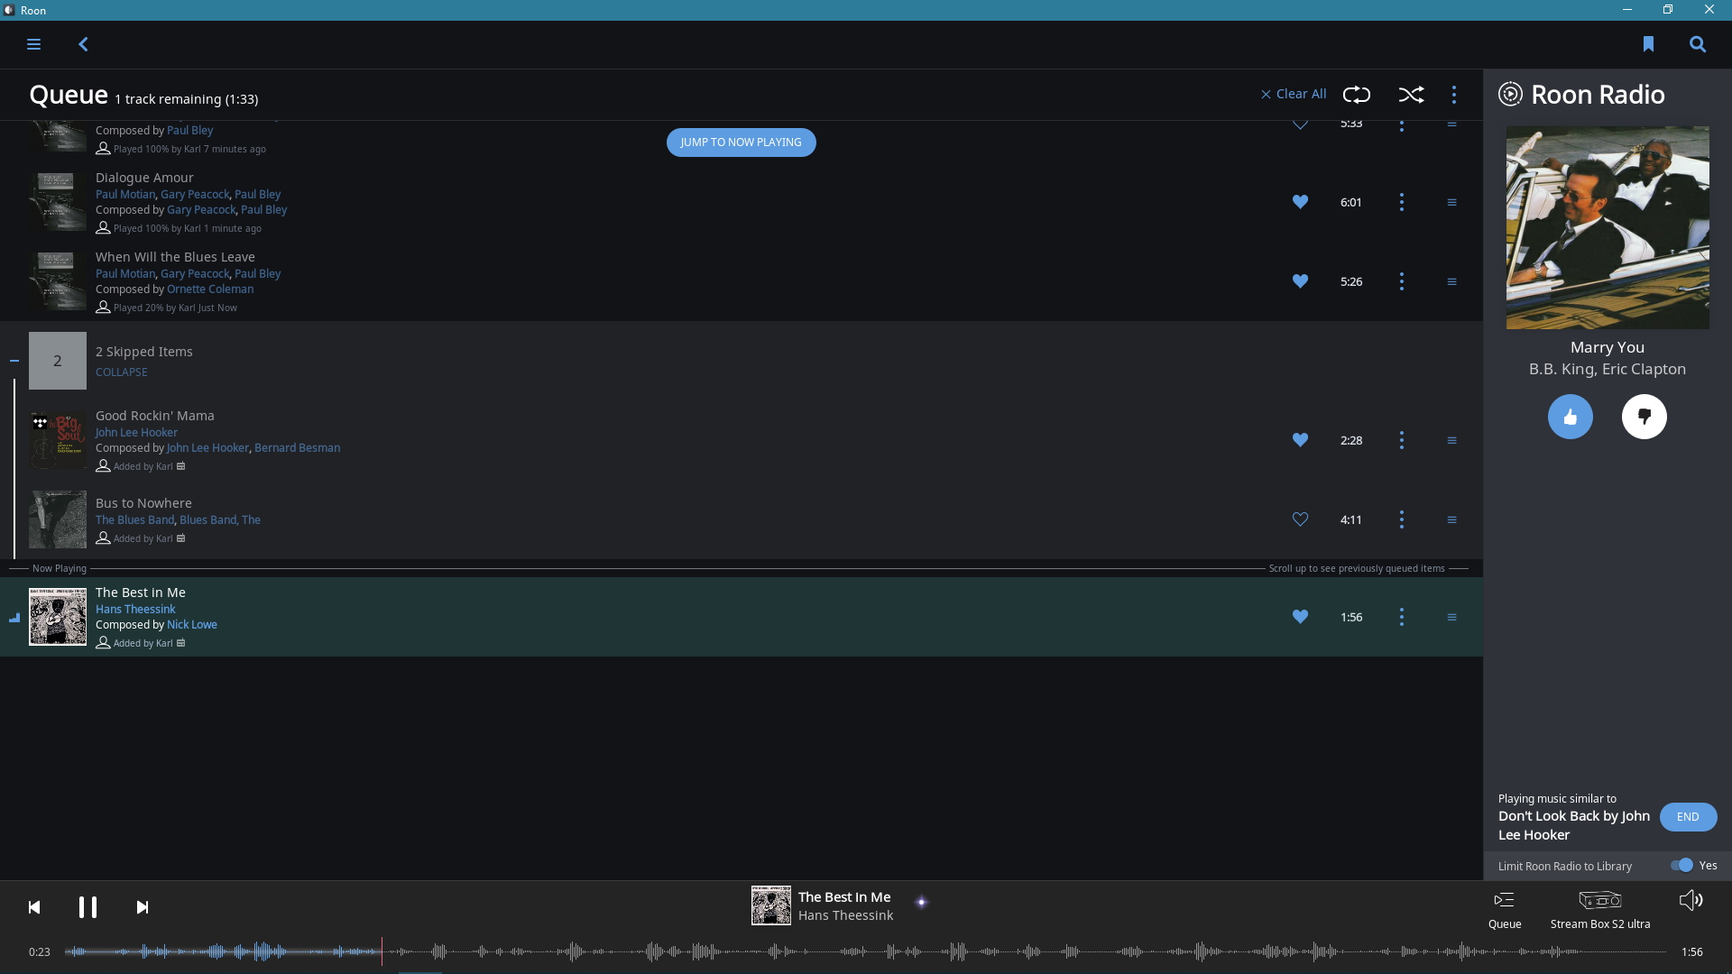
Task: Click the minus icon beside Skipped Items
Action: (x=14, y=361)
